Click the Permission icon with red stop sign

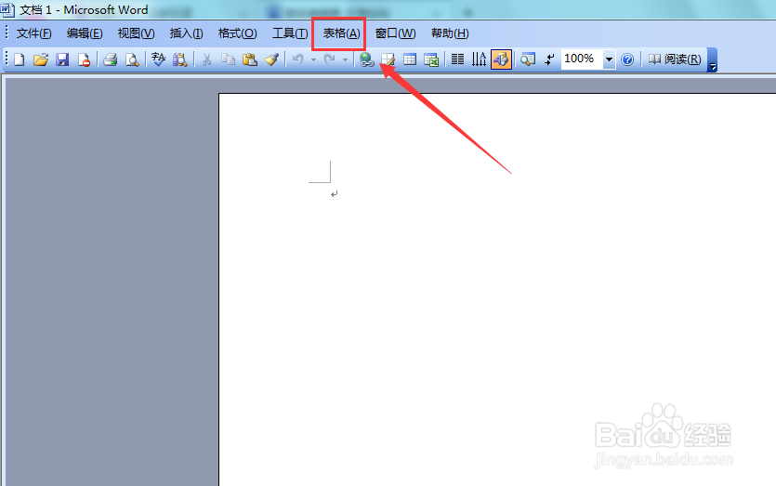(x=85, y=59)
